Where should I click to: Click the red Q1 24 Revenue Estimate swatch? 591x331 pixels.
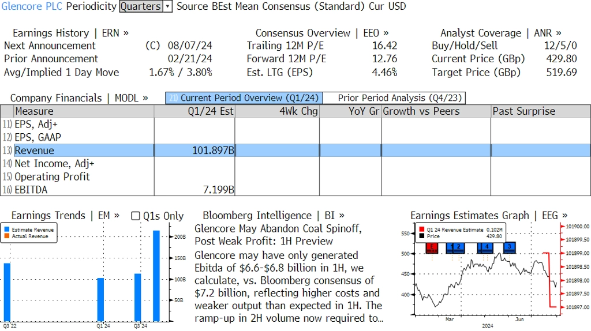pos(422,230)
